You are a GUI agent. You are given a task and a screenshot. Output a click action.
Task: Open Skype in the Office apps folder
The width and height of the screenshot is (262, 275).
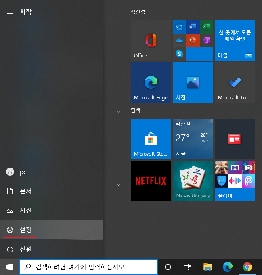click(x=179, y=54)
